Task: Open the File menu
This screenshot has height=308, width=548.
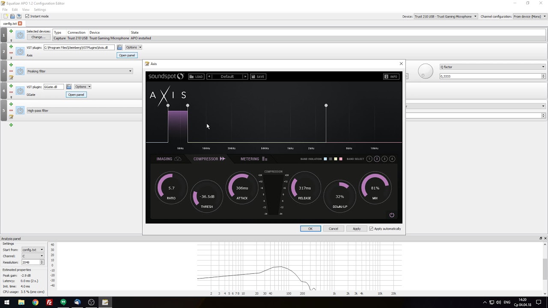Action: coord(5,9)
